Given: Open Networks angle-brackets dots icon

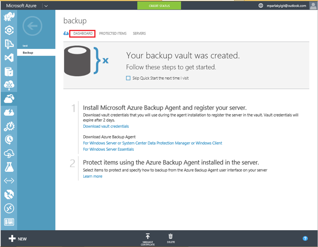Looking at the screenshot, I should [x=9, y=180].
